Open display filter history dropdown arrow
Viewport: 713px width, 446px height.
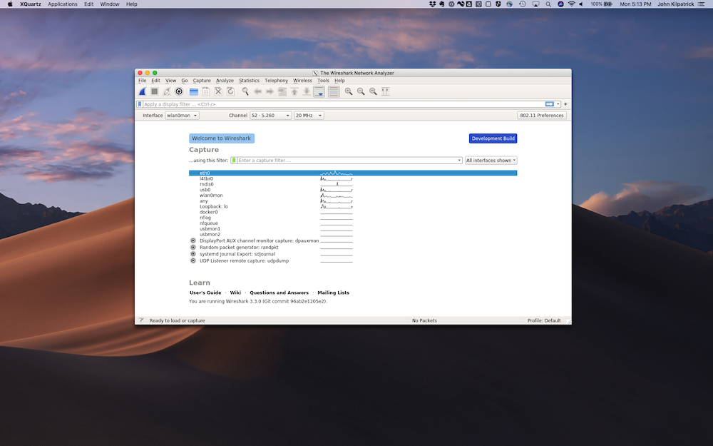[558, 104]
